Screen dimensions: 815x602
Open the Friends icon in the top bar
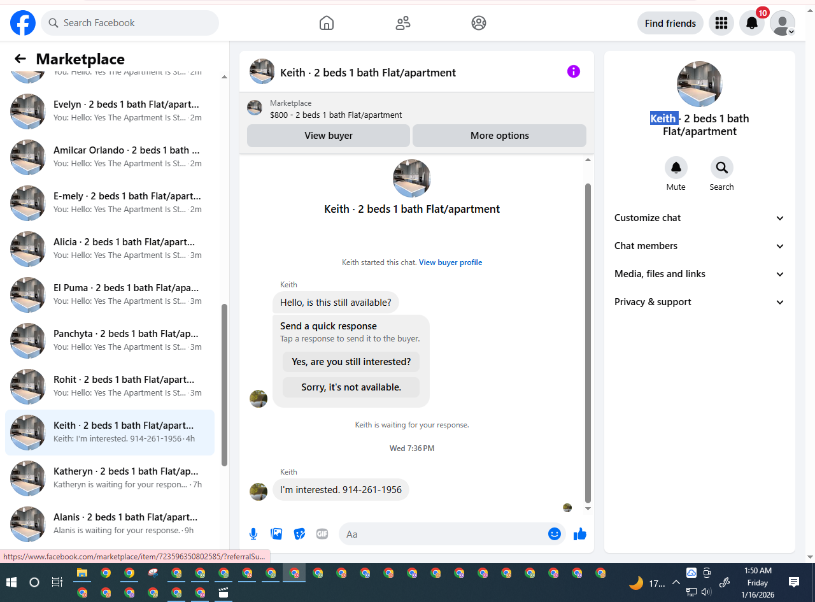point(402,23)
